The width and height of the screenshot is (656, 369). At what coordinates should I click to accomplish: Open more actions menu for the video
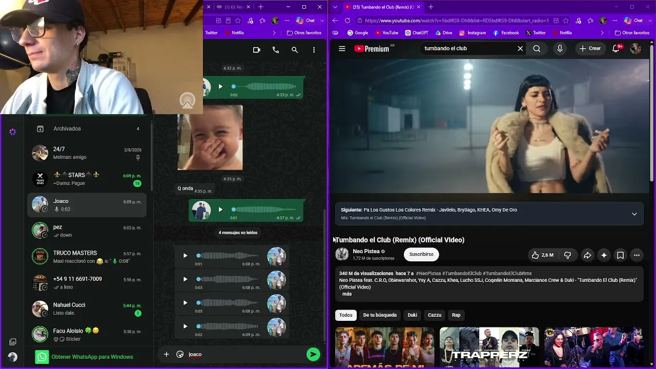(x=637, y=255)
